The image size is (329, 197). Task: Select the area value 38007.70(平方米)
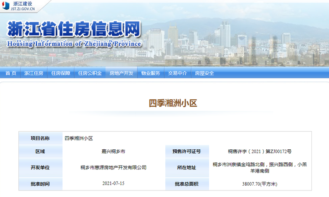(260, 184)
